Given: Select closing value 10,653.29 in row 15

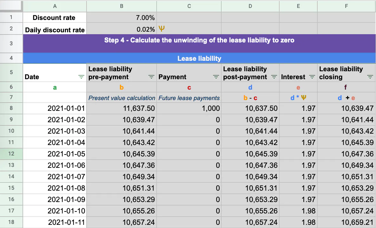Looking at the screenshot, I should pos(347,188).
